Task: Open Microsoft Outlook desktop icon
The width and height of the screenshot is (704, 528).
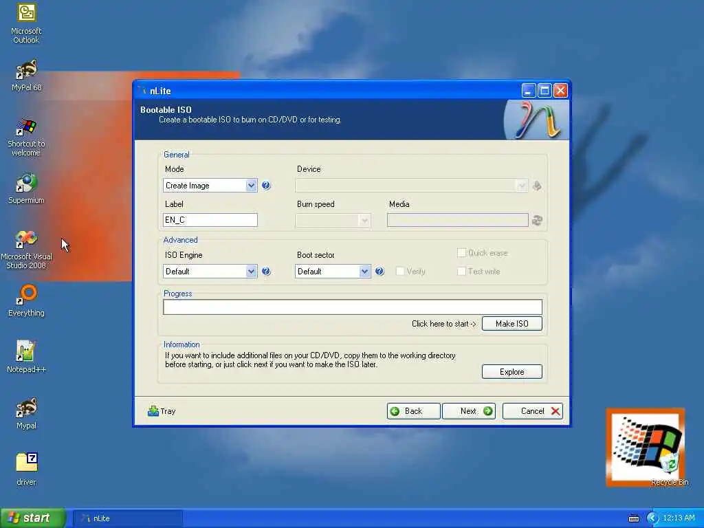Action: coord(27,23)
